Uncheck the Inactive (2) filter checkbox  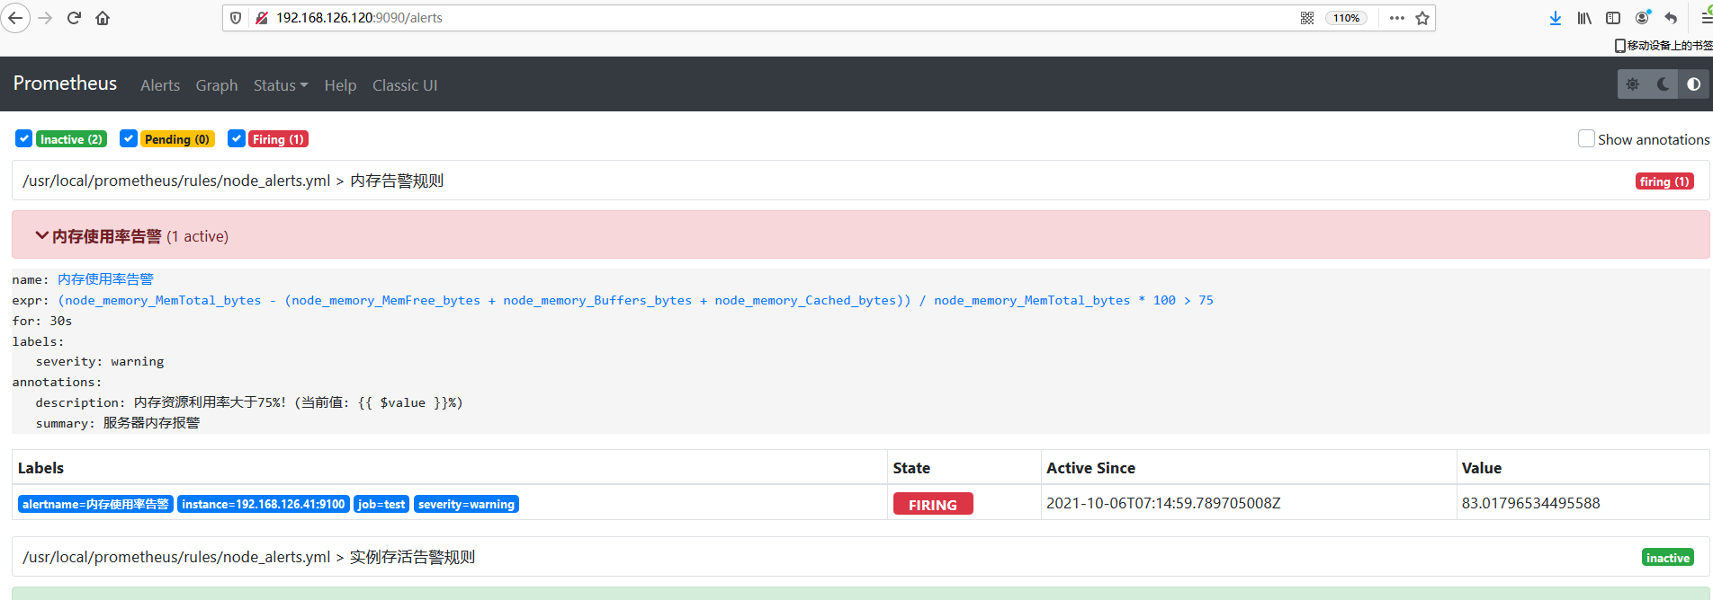click(x=24, y=138)
